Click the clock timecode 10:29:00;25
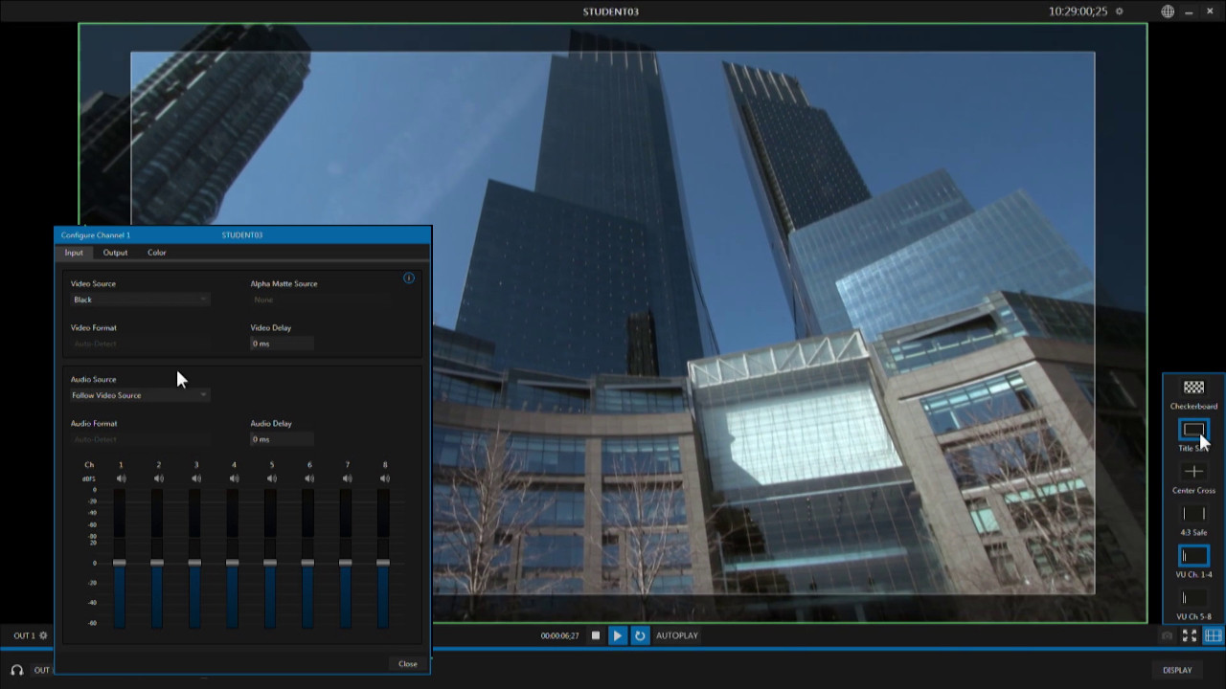This screenshot has width=1226, height=689. (1078, 11)
